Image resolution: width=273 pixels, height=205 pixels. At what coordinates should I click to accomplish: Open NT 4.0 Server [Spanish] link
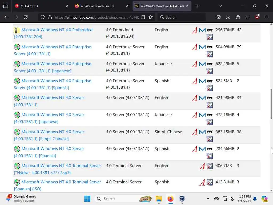pyautogui.click(x=49, y=152)
